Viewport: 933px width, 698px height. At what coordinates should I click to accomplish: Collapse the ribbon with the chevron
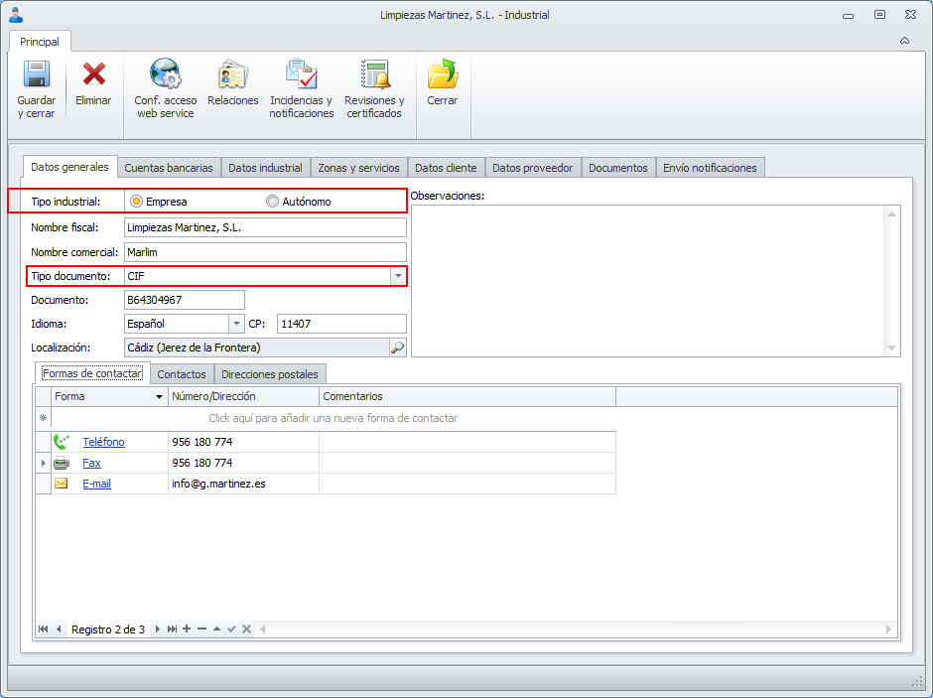(x=904, y=41)
